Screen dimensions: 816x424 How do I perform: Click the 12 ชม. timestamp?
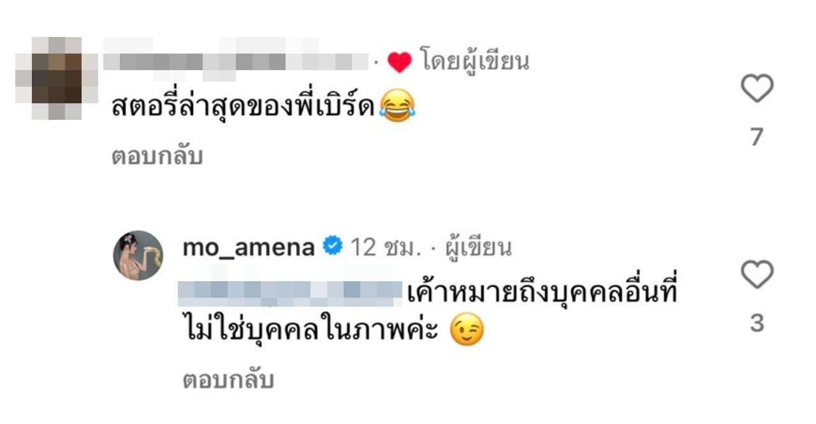click(x=386, y=247)
